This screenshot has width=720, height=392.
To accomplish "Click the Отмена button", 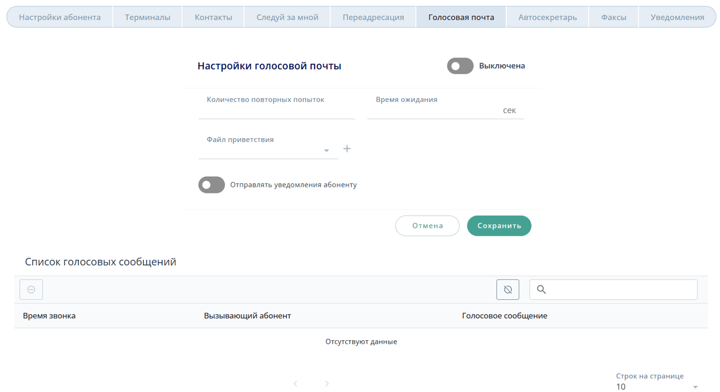I will point(427,226).
